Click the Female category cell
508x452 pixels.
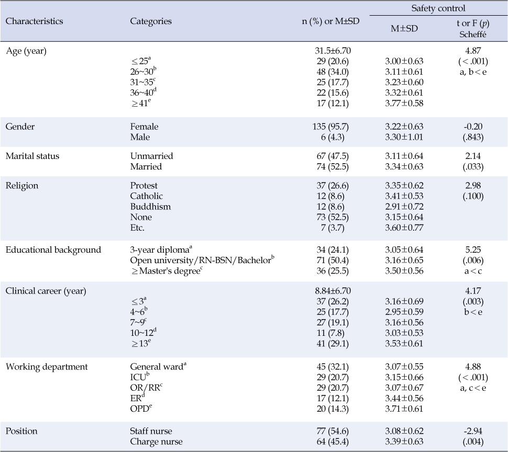[144, 127]
